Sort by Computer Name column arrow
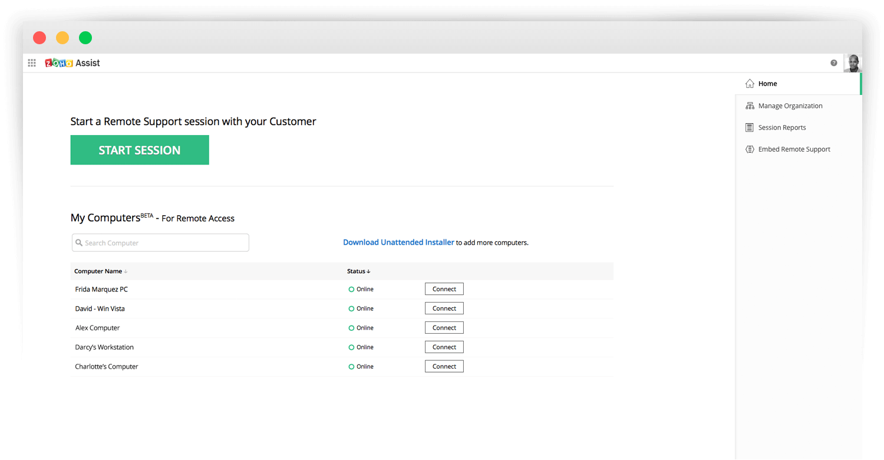This screenshot has width=884, height=460. coord(126,272)
